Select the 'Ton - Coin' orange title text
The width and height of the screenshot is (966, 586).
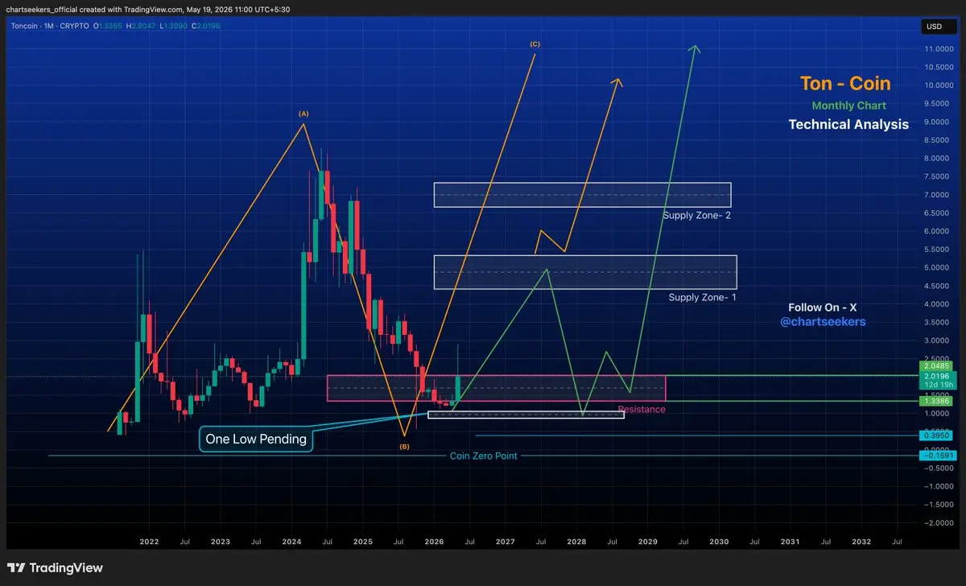(x=845, y=84)
